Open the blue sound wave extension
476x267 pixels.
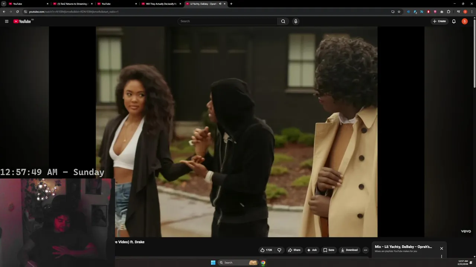[408, 11]
